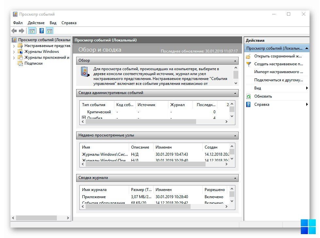320x238 pixels.
Task: Click the filter funnel icon for custom view
Action: click(x=248, y=64)
